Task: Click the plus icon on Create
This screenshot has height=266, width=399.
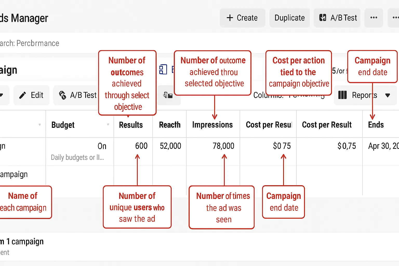Action: pos(230,18)
